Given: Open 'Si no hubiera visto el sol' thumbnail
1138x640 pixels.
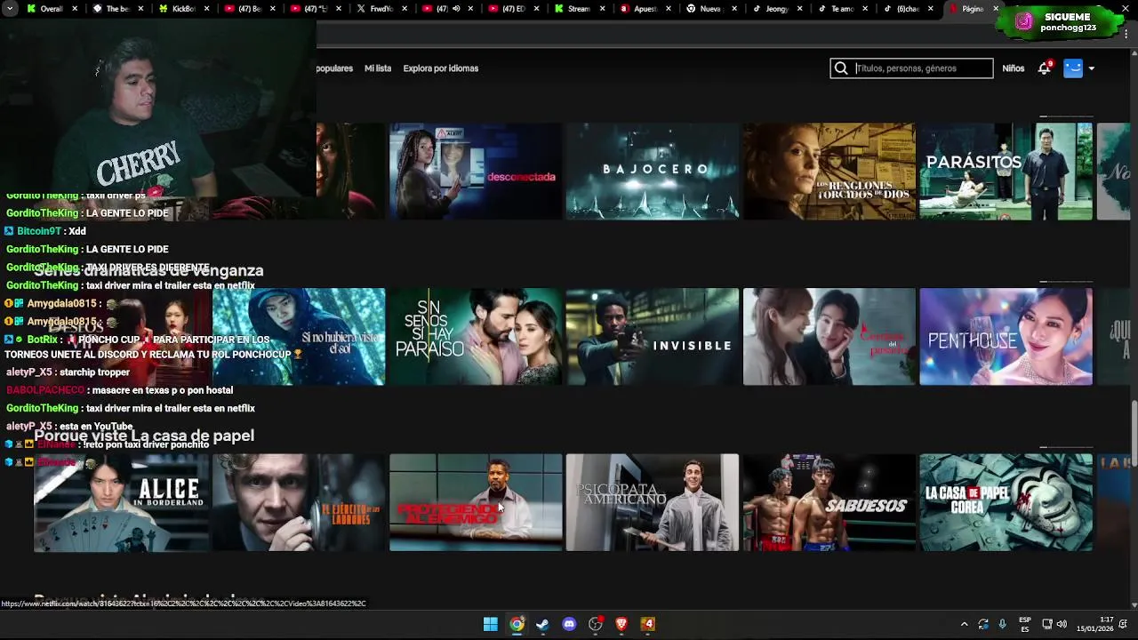Looking at the screenshot, I should point(299,337).
